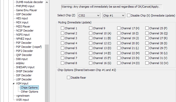This screenshot has width=176, height=102.
Task: Select Chips Options tree entry
Action: coord(29,88)
